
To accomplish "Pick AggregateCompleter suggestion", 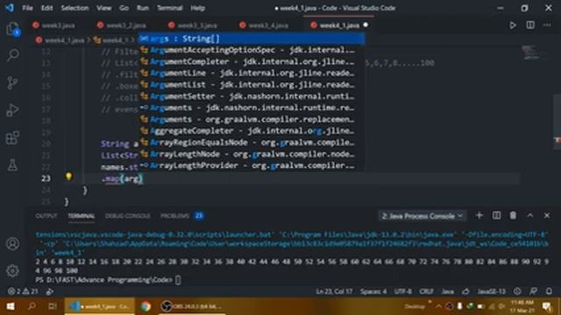I will tap(252, 130).
